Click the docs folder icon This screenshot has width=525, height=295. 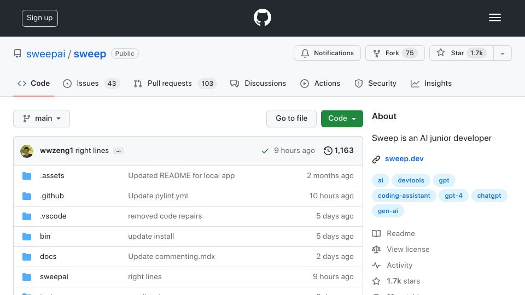[27, 257]
